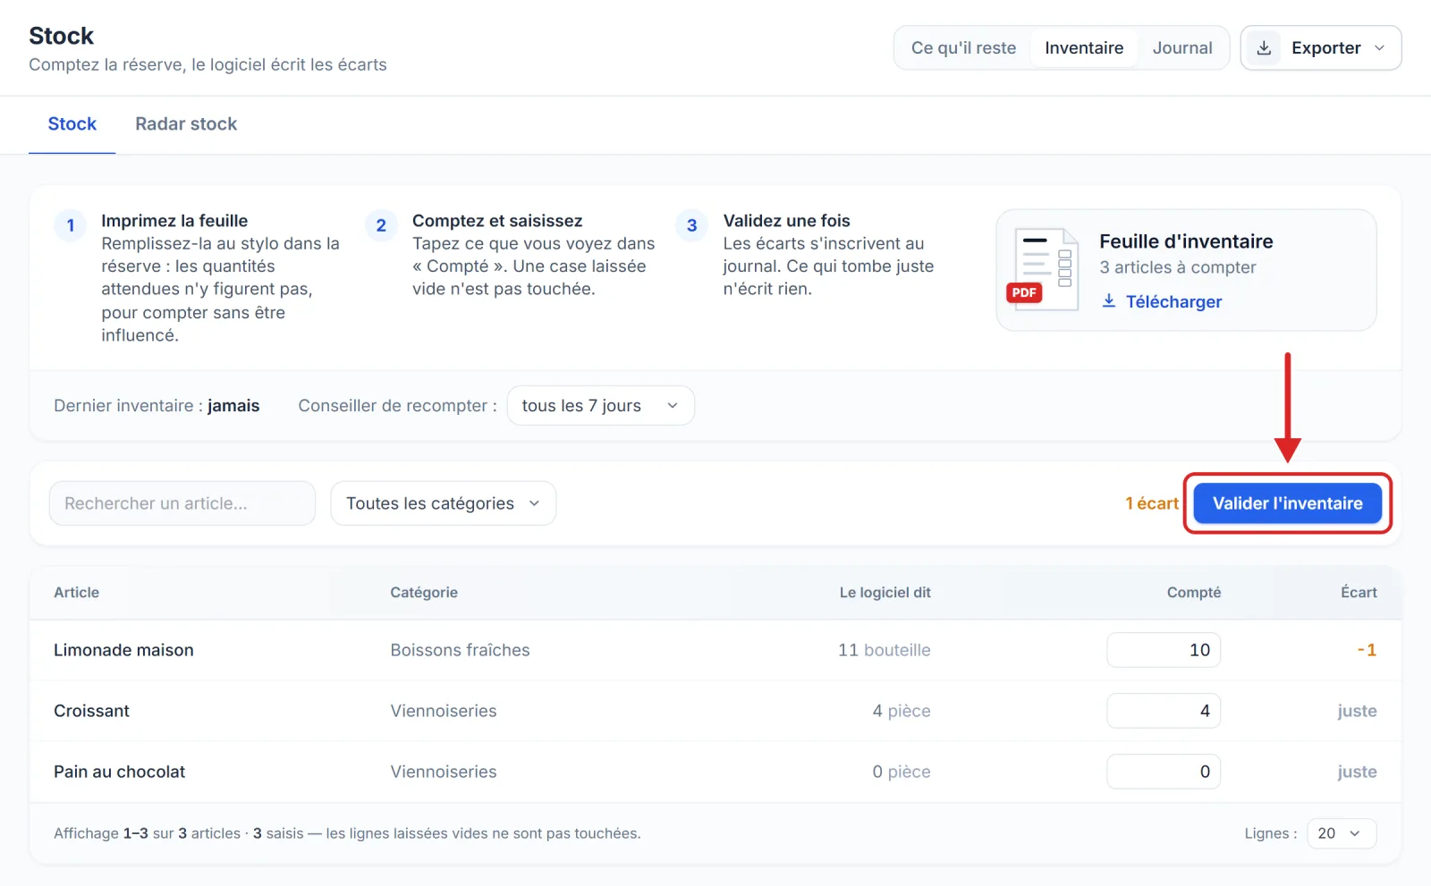Click the 4 pièce quantity cell
The width and height of the screenshot is (1431, 886).
click(x=902, y=711)
